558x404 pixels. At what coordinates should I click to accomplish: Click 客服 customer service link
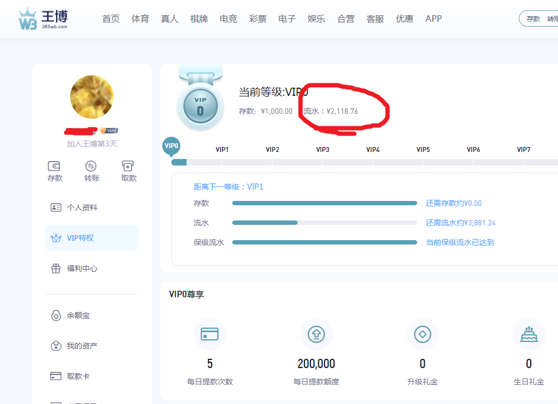coord(375,19)
